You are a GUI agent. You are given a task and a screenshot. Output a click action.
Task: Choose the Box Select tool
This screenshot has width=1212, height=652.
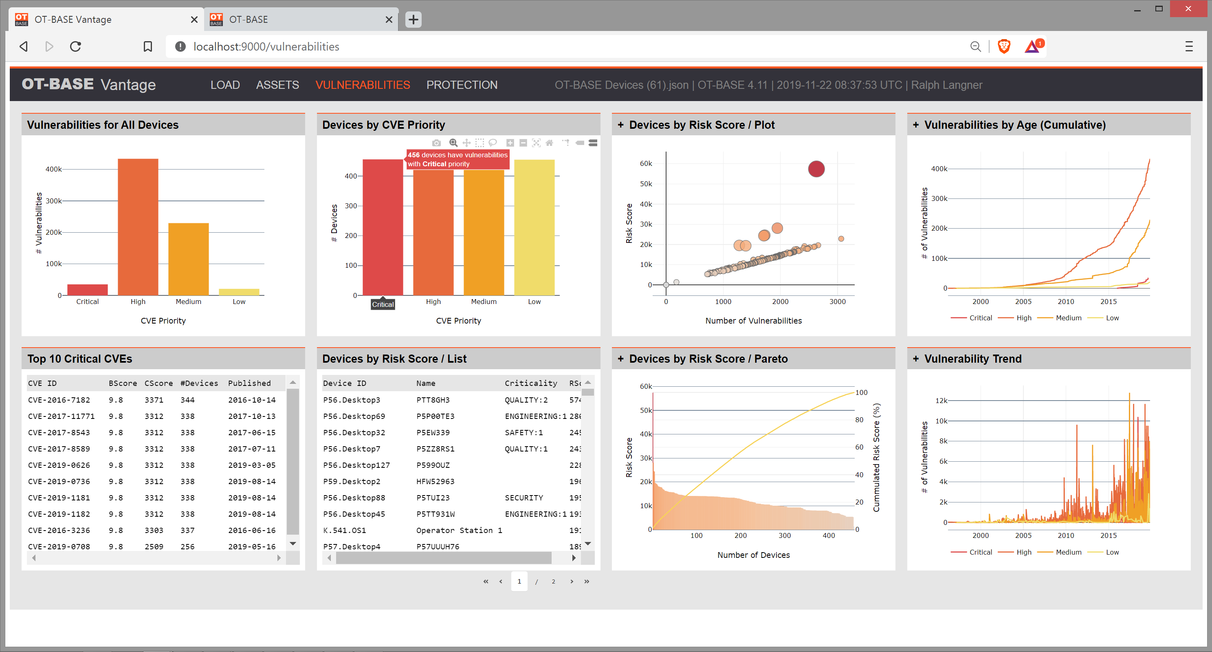click(480, 143)
